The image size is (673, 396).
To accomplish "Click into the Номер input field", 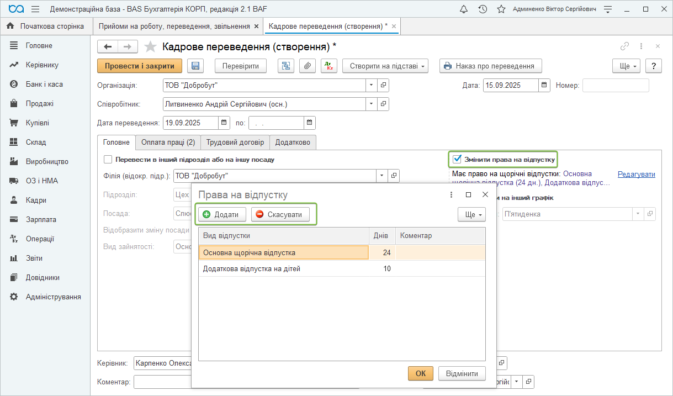I will pyautogui.click(x=615, y=86).
